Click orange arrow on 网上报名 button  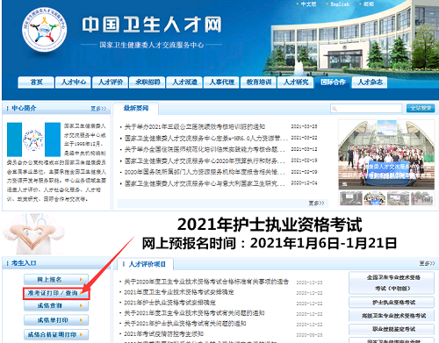(x=81, y=280)
